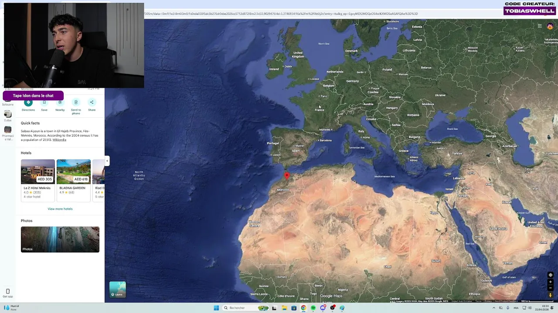Open Spotify from the taskbar
This screenshot has width=558, height=313.
click(x=313, y=308)
